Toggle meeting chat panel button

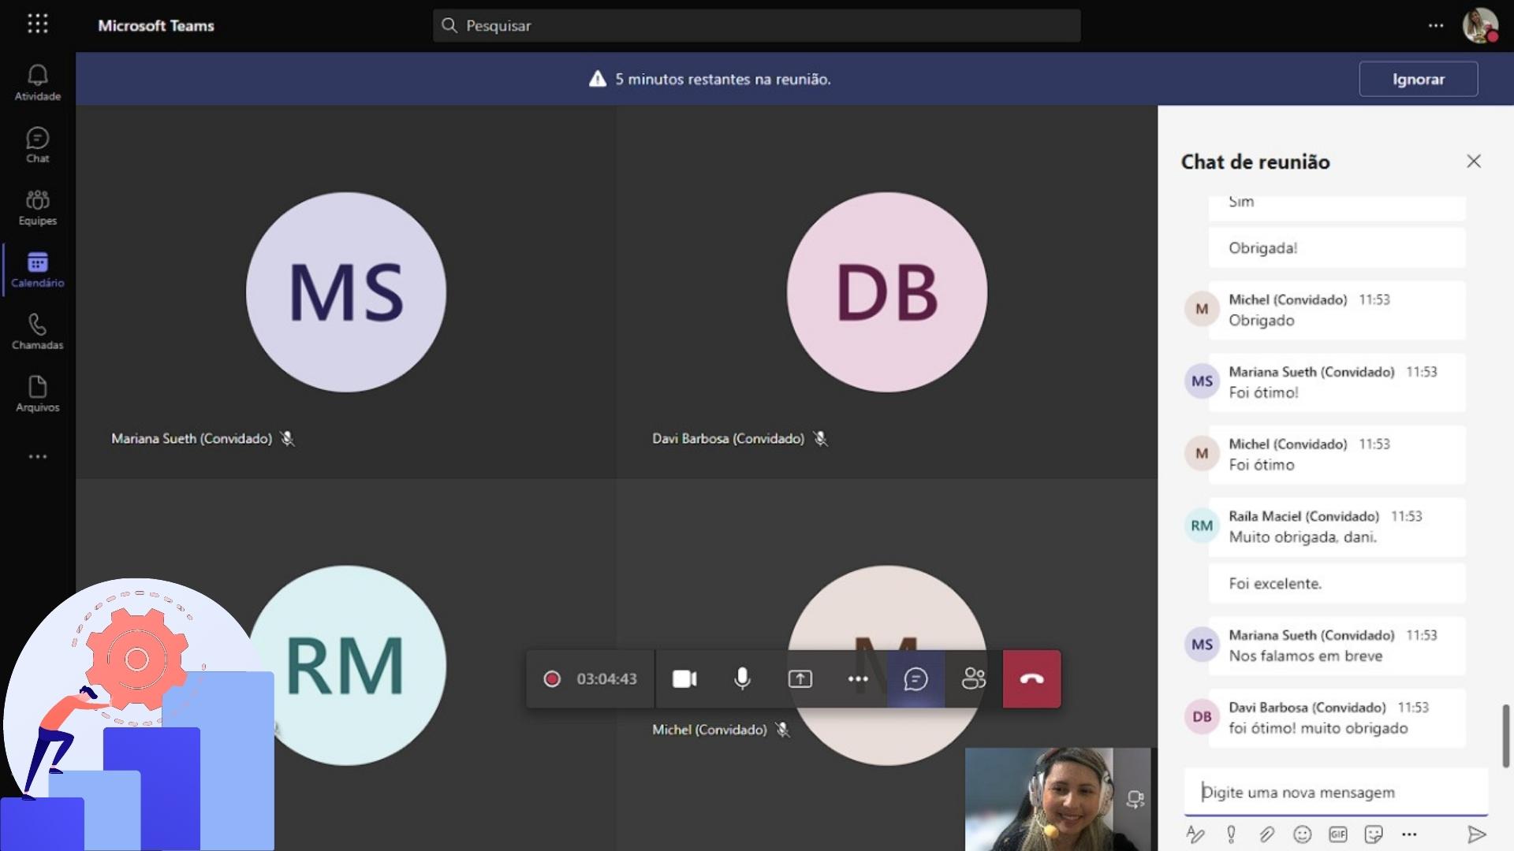(915, 678)
